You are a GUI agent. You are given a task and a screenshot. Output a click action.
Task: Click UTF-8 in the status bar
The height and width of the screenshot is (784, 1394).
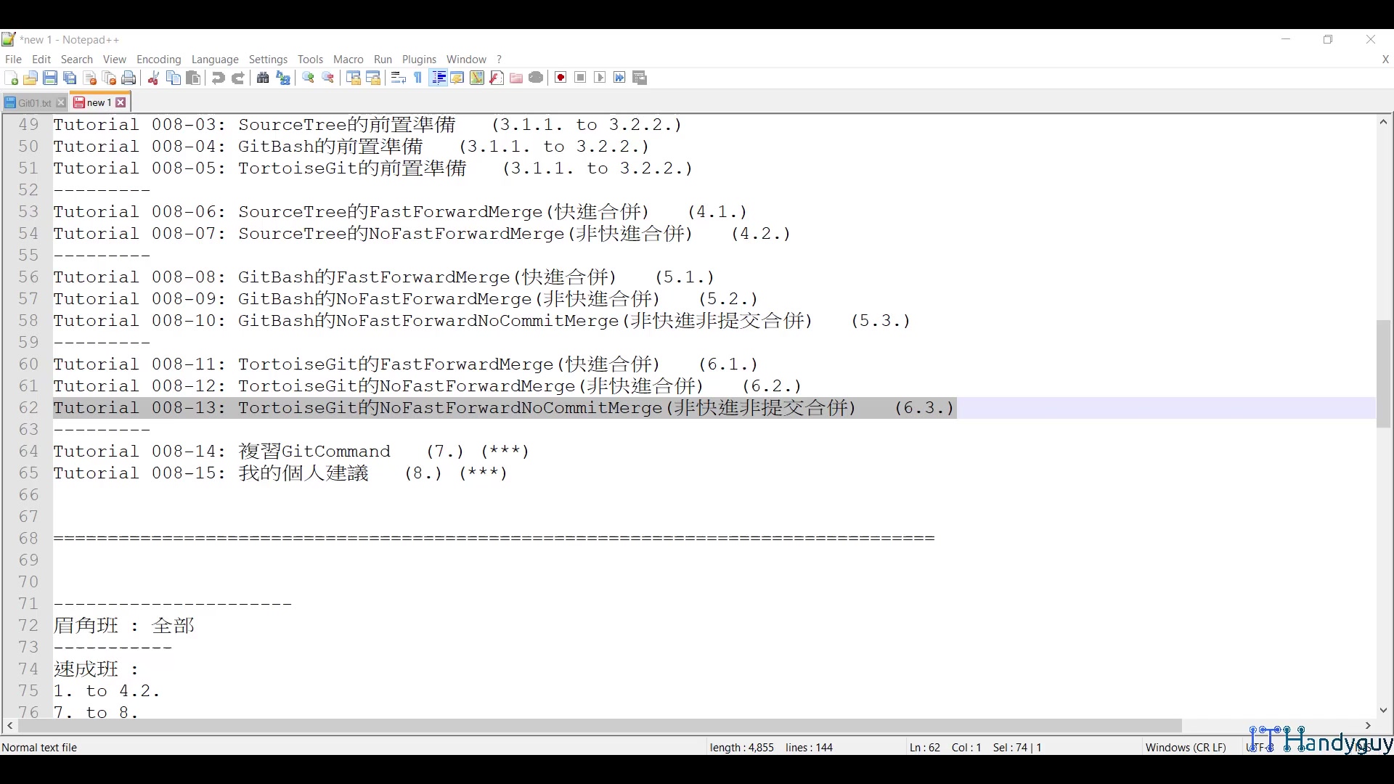tap(1258, 747)
